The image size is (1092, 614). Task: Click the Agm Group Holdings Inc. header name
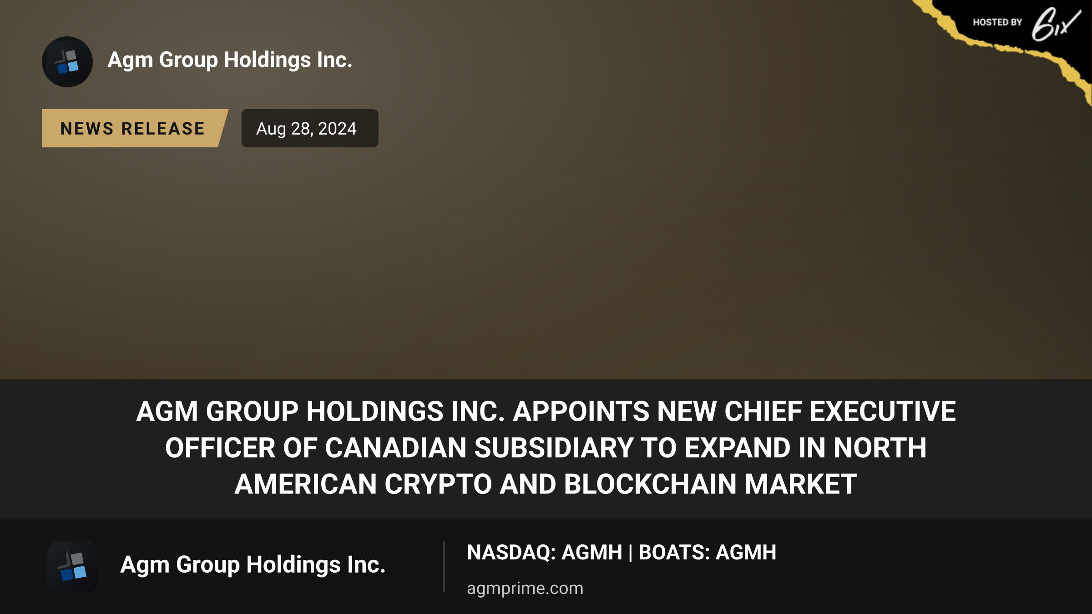click(230, 60)
